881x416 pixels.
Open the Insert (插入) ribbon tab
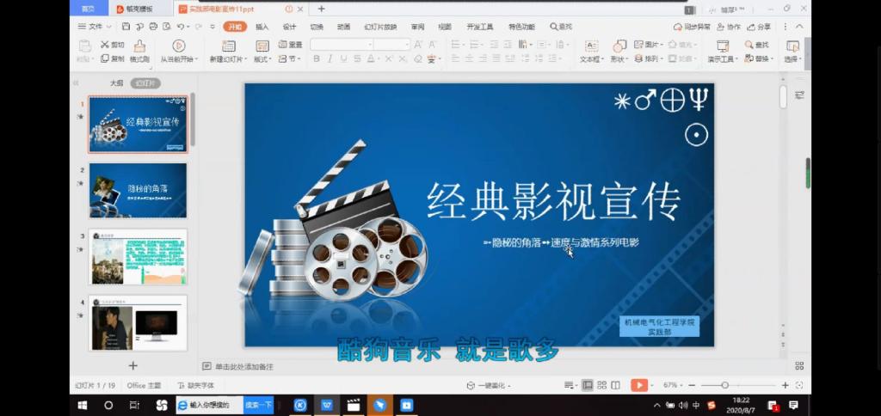coord(262,27)
